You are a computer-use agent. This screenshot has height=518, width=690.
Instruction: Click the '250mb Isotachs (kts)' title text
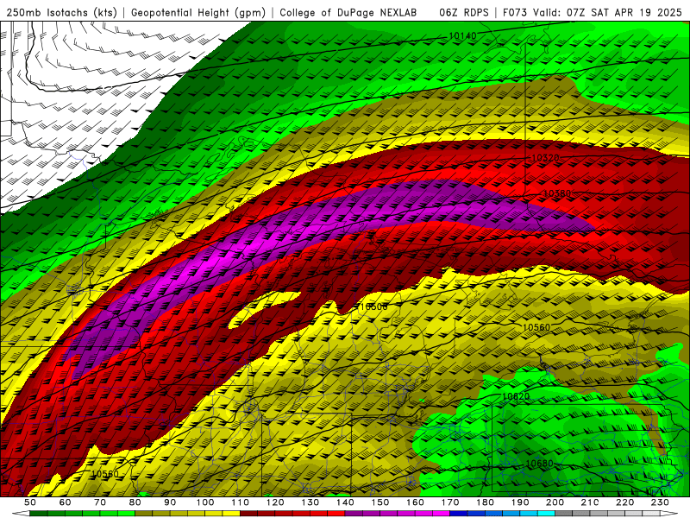pyautogui.click(x=61, y=12)
